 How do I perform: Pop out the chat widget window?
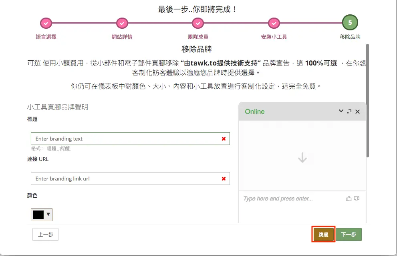point(349,111)
